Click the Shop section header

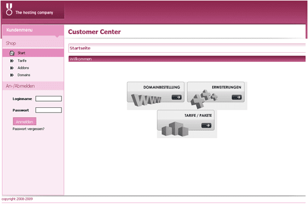point(33,43)
